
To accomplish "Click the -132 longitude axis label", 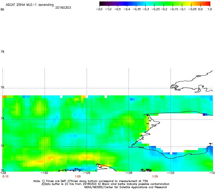I will point(44,173).
